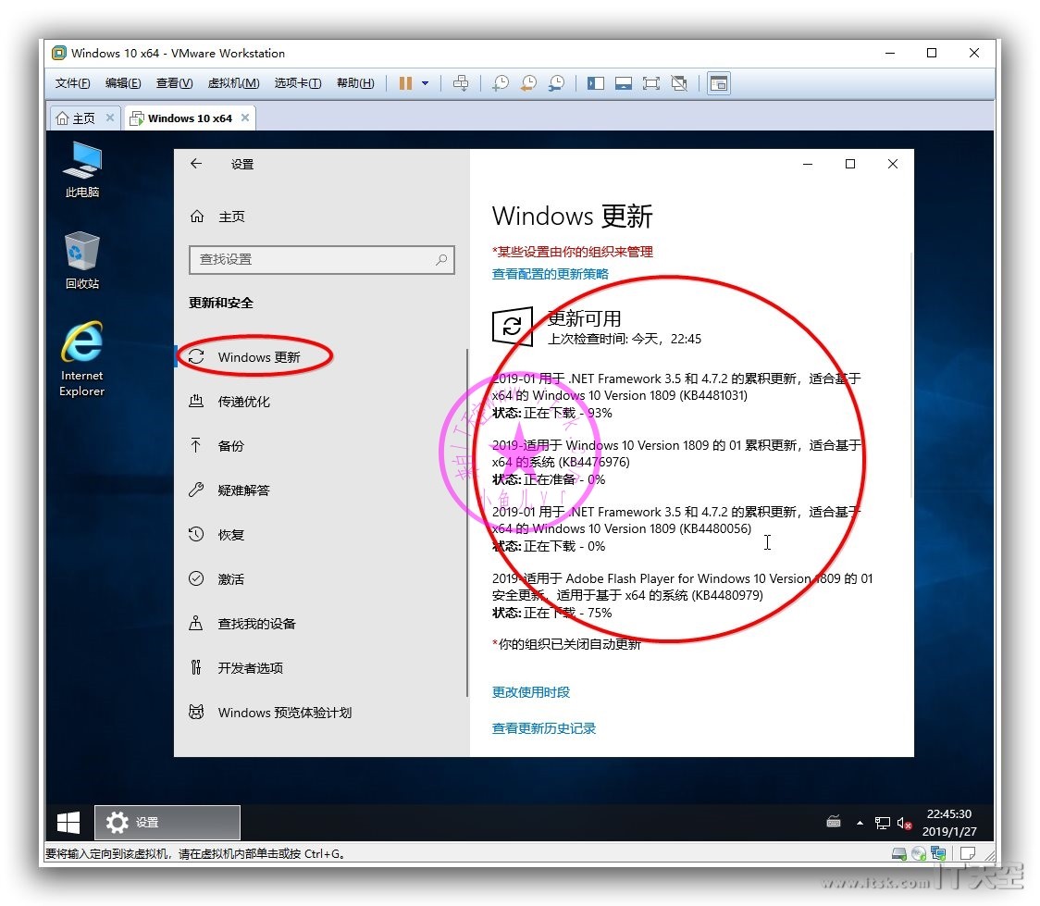Click the VMware CD/DVD drive status icon

coord(919,853)
